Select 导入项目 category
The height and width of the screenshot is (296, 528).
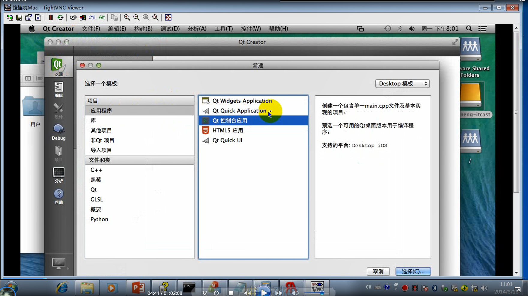click(x=139, y=150)
